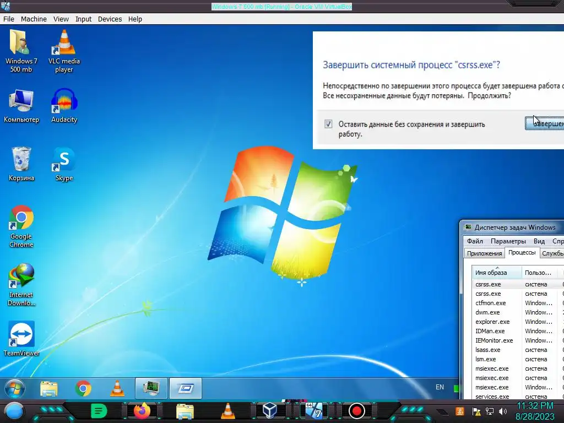Viewport: 564px width, 423px height.
Task: Open Файл menu in Task Manager
Action: coord(475,241)
